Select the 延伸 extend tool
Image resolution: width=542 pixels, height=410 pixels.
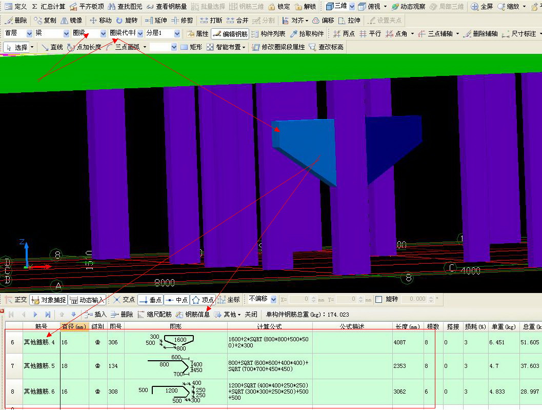pyautogui.click(x=156, y=21)
